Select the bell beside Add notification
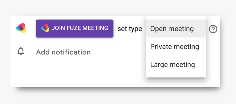236x104 pixels. [x=21, y=51]
